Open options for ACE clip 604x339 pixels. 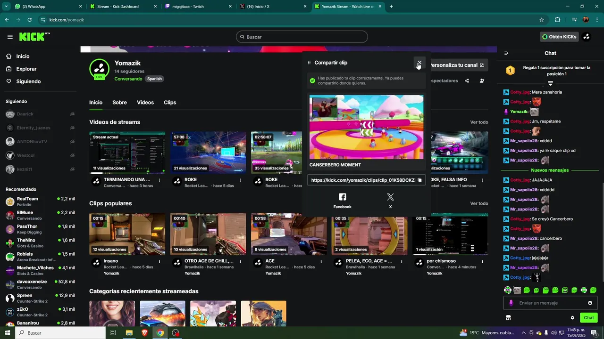pyautogui.click(x=321, y=261)
